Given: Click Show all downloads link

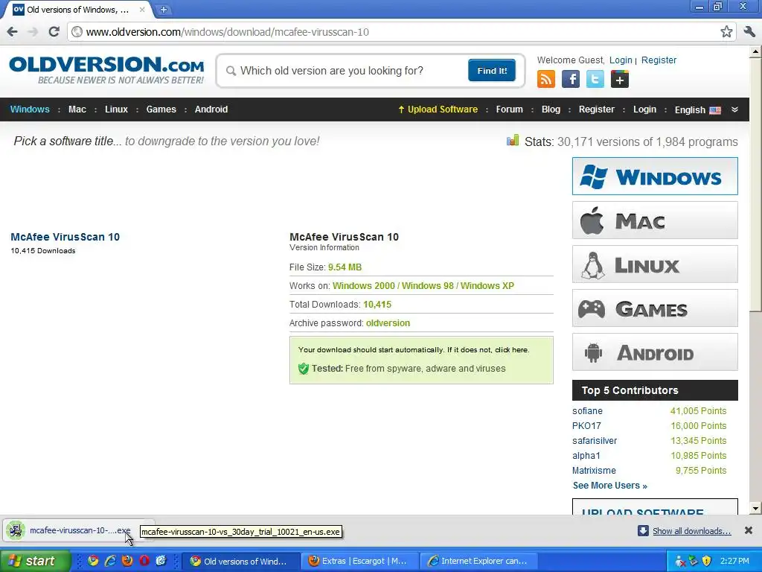Looking at the screenshot, I should tap(691, 530).
